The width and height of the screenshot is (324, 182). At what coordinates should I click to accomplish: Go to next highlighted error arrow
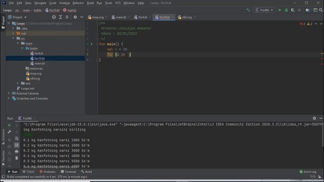(x=321, y=24)
